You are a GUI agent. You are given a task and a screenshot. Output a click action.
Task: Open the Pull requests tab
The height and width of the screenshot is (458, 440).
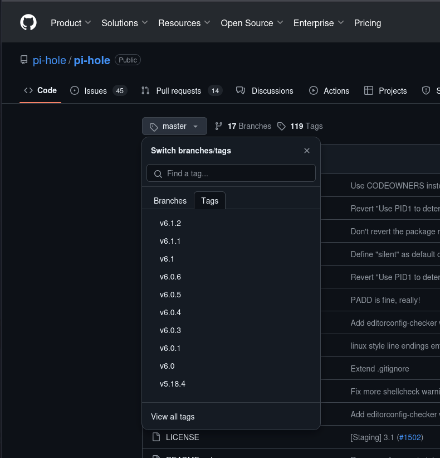[x=182, y=90]
